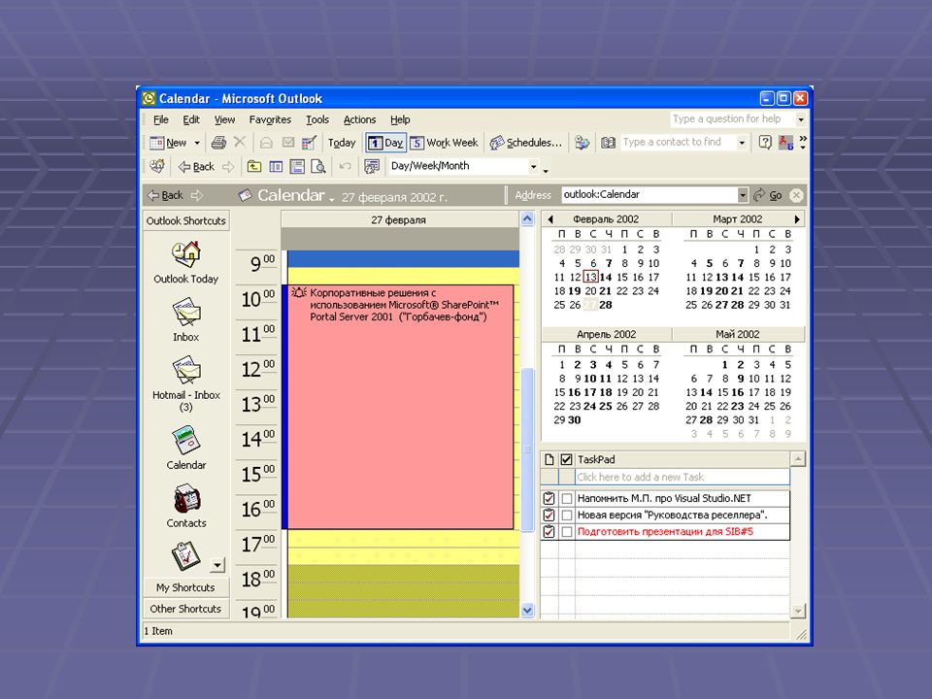This screenshot has height=699, width=932.
Task: Expand the toolbar options chevron
Action: click(x=803, y=142)
